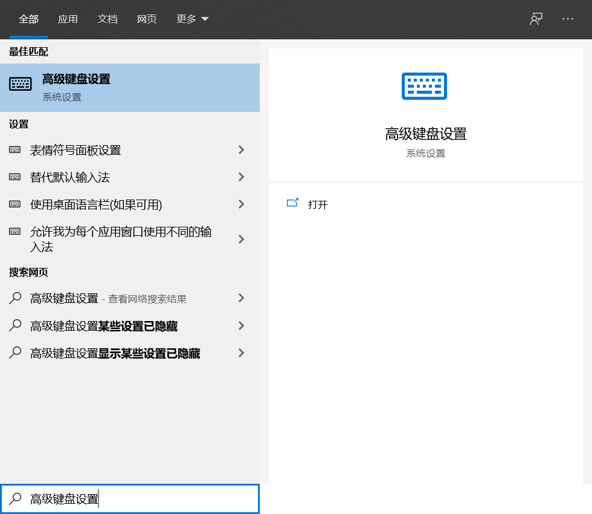Click the magnifier icon in search box
592x514 pixels.
coord(14,498)
